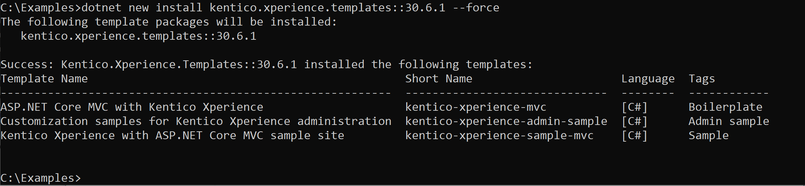Screen dimensions: 805x186
Task: Click the "Short Name" column header
Action: [439, 78]
